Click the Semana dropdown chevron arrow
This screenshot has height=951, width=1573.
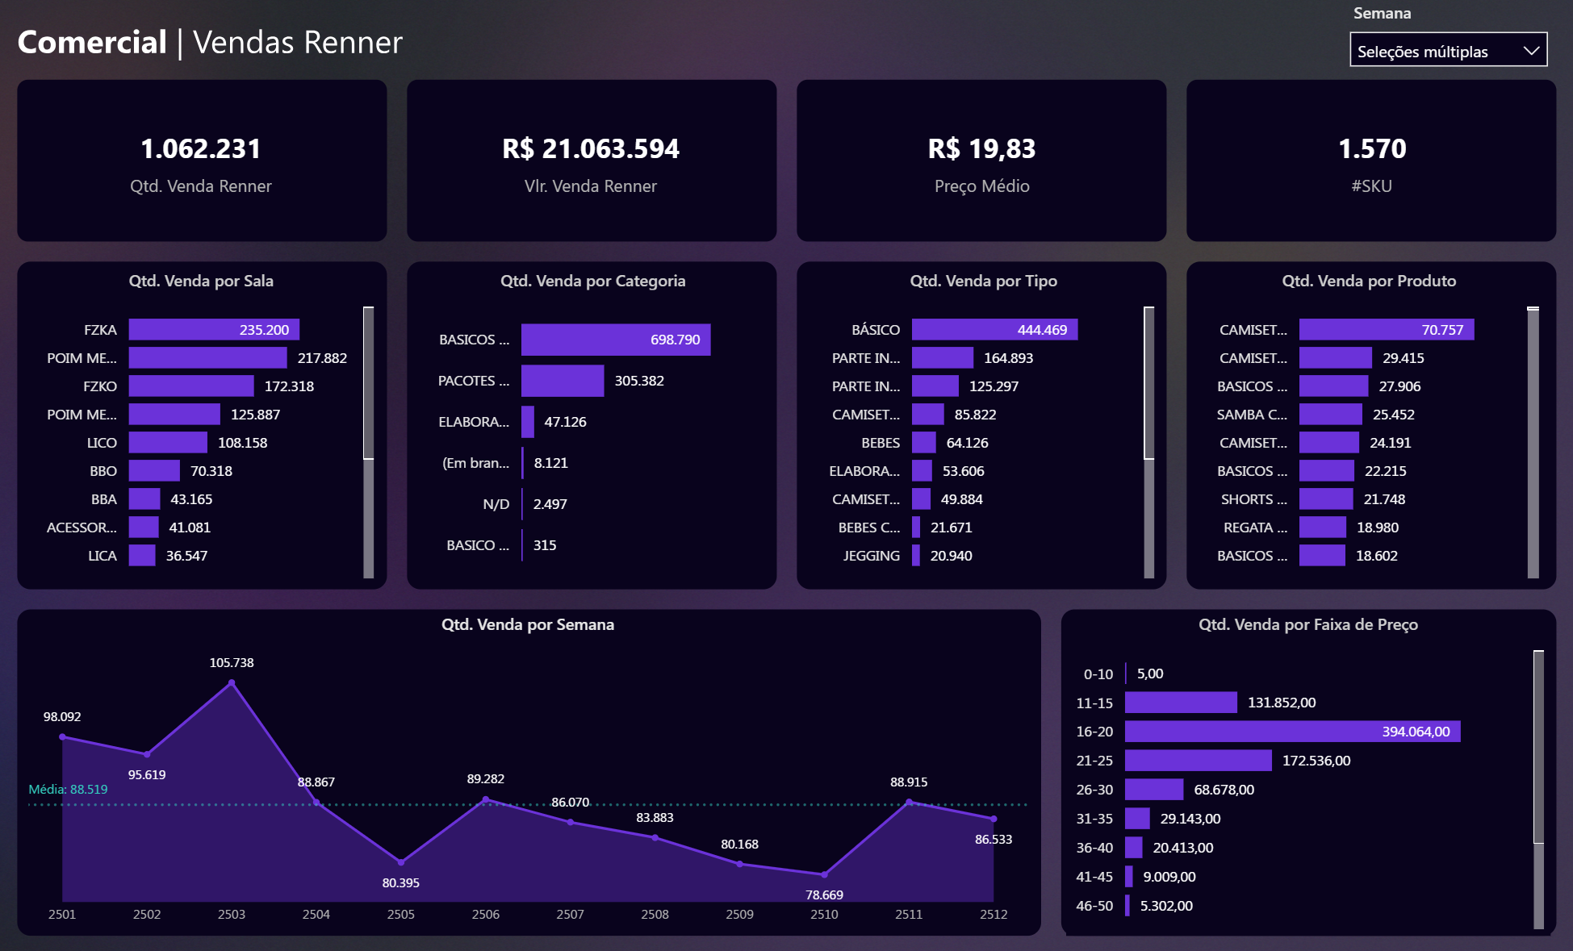pyautogui.click(x=1531, y=51)
